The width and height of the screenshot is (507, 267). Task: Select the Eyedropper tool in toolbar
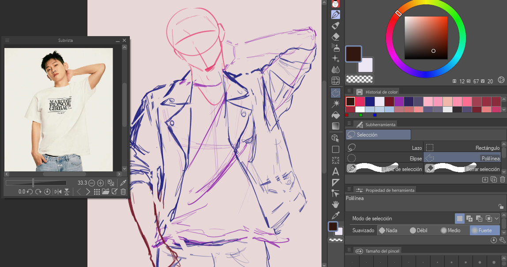click(336, 215)
